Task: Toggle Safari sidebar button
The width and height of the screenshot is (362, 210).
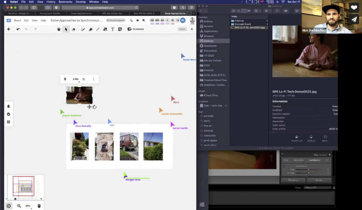Action: point(34,8)
